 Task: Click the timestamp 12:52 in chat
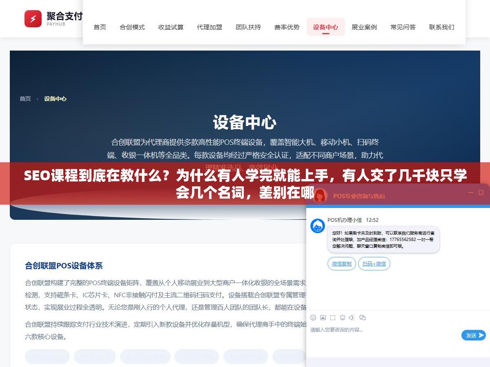click(372, 220)
